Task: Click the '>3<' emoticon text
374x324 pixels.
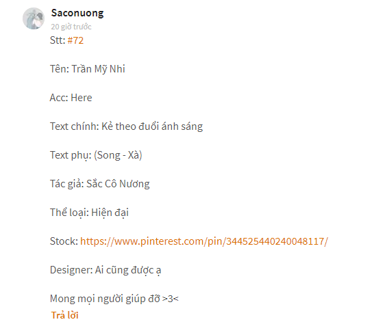Action: 171,299
